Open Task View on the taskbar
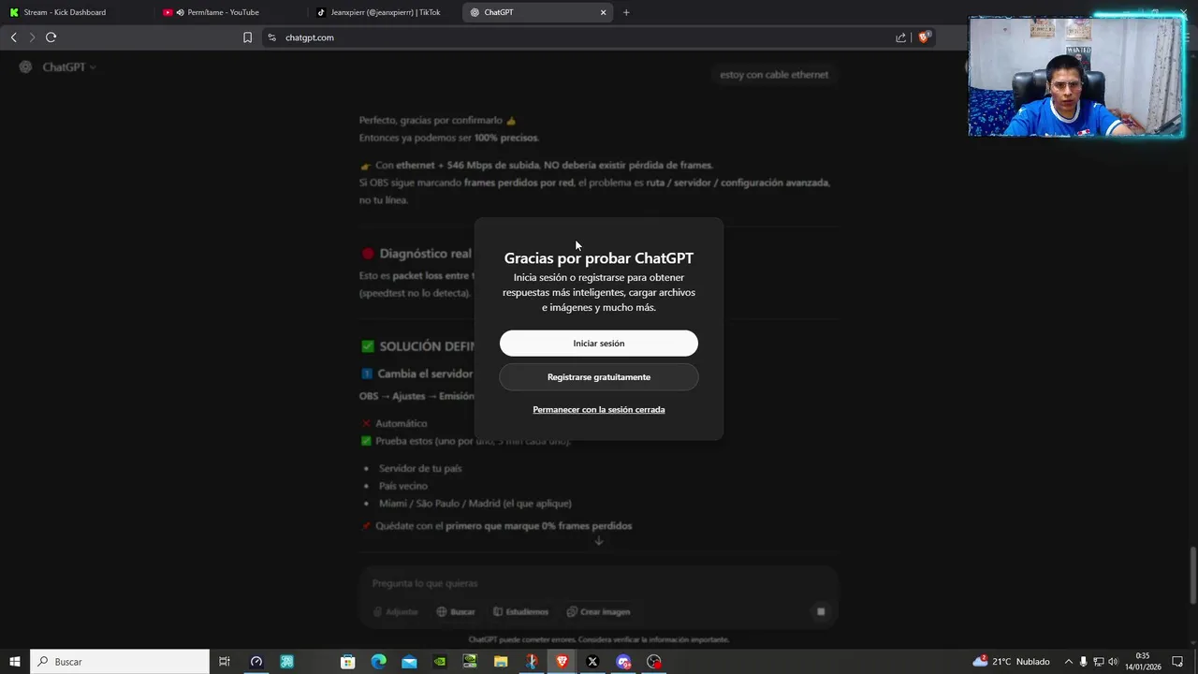 pyautogui.click(x=225, y=662)
